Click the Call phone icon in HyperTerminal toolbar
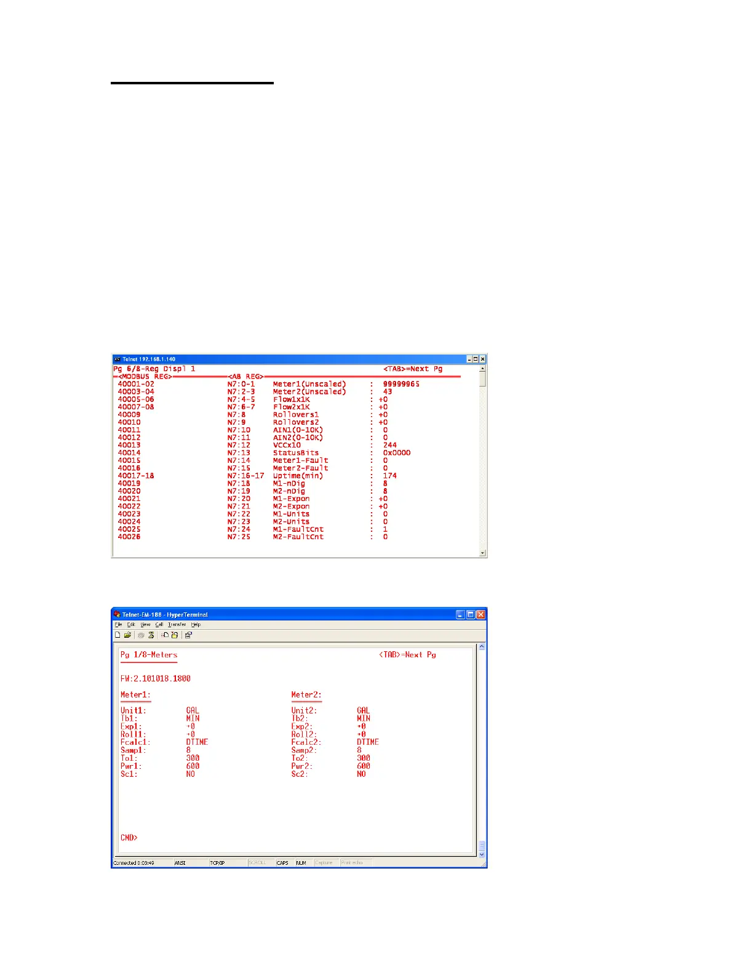 (141, 635)
